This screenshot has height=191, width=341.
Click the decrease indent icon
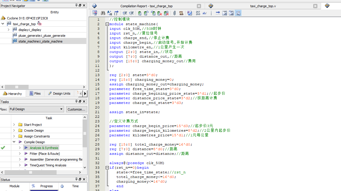coord(132,13)
